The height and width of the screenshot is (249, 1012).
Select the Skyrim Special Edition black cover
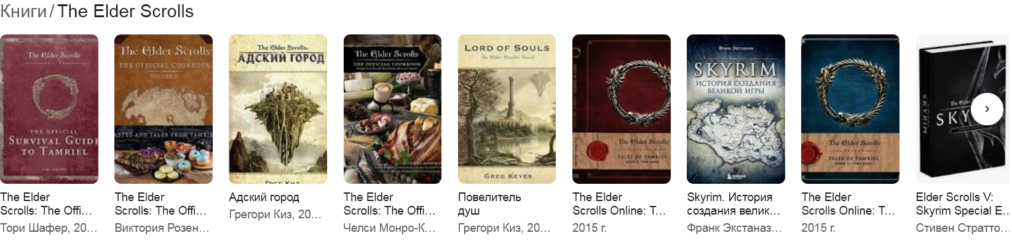point(963,109)
